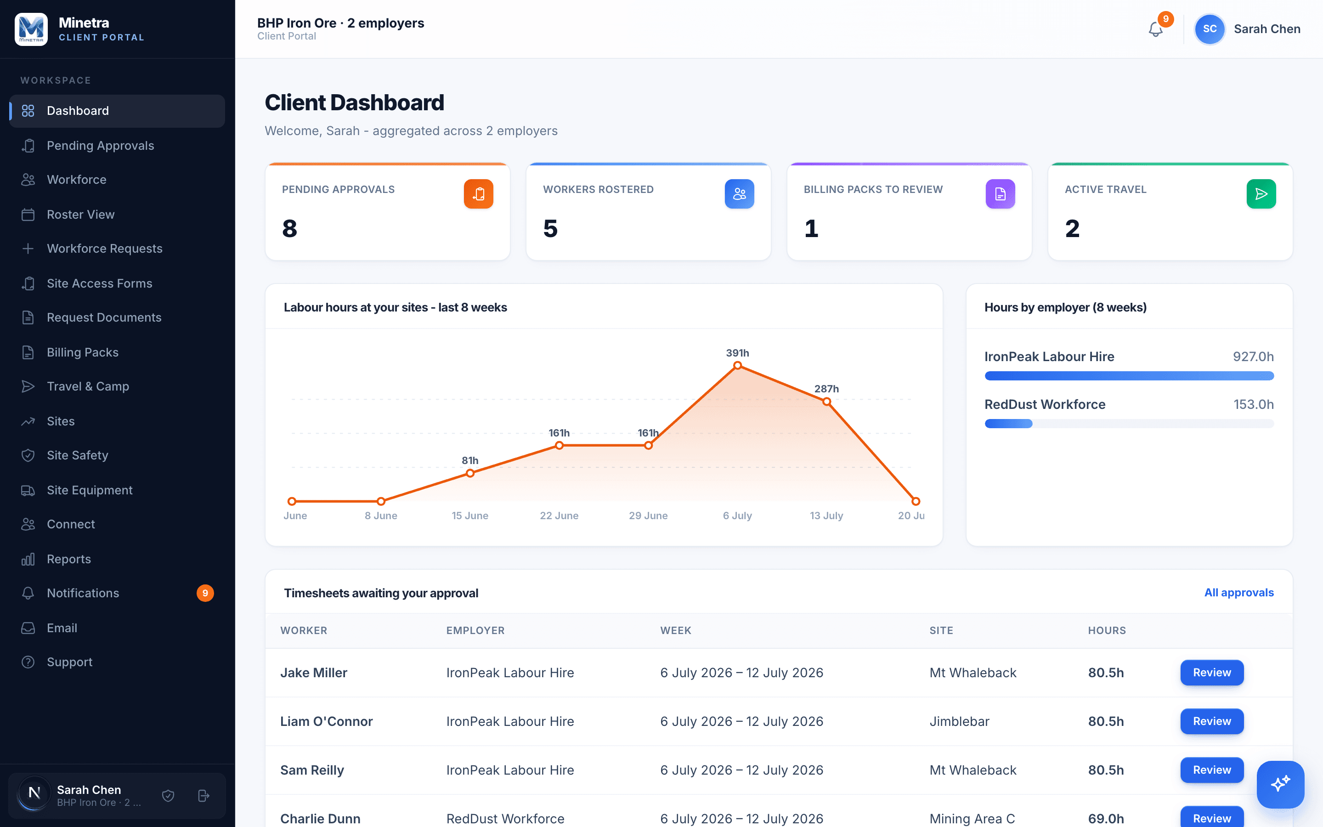Click Travel & Camp paper-plane icon
This screenshot has width=1323, height=827.
28,386
